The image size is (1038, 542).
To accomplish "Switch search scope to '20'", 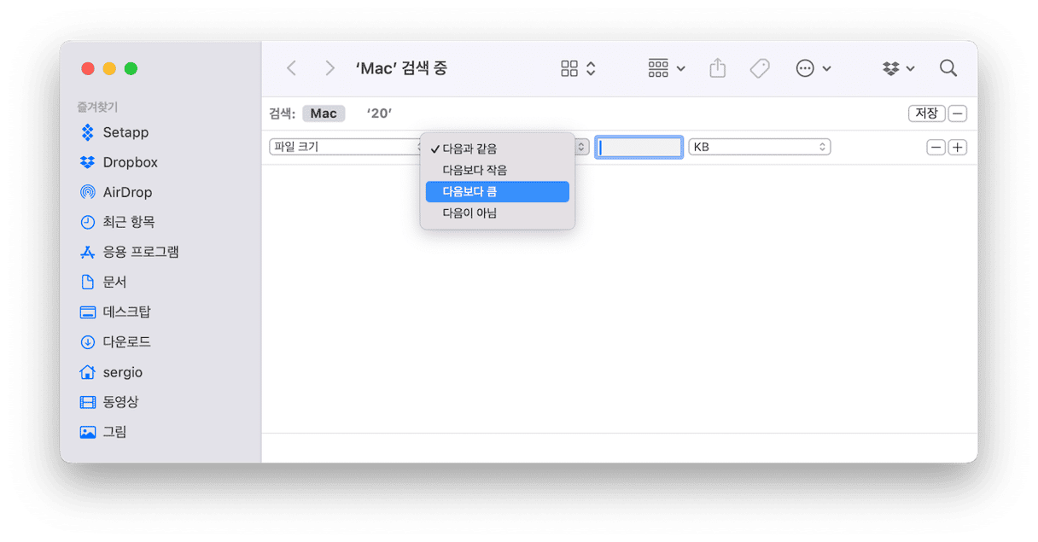I will tap(379, 114).
